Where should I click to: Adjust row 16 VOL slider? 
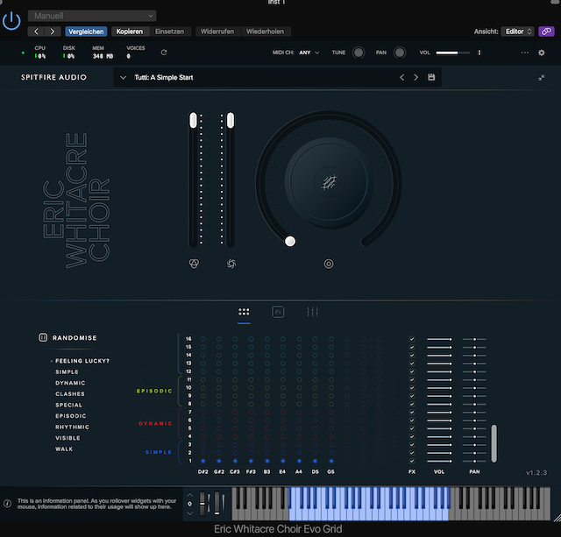click(439, 339)
